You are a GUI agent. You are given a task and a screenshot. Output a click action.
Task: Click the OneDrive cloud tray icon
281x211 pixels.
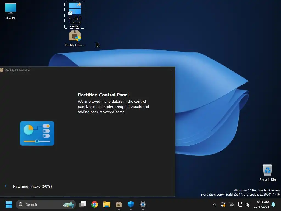(232, 204)
